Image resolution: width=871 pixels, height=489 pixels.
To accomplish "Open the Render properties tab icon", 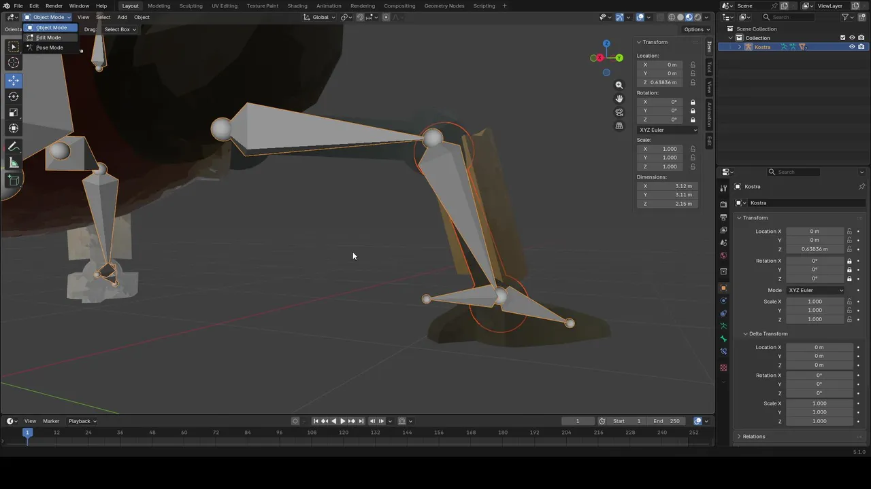I will (x=723, y=204).
